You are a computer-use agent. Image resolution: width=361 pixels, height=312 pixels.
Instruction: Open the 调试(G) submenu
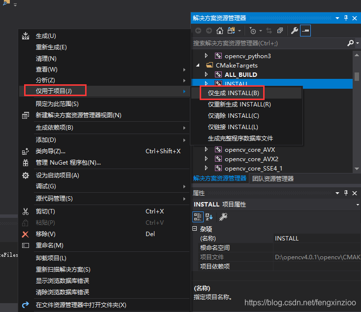pos(105,186)
